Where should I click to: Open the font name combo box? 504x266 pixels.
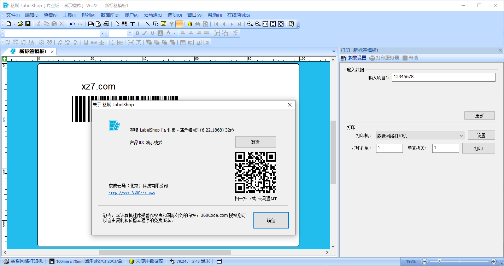pyautogui.click(x=54, y=33)
